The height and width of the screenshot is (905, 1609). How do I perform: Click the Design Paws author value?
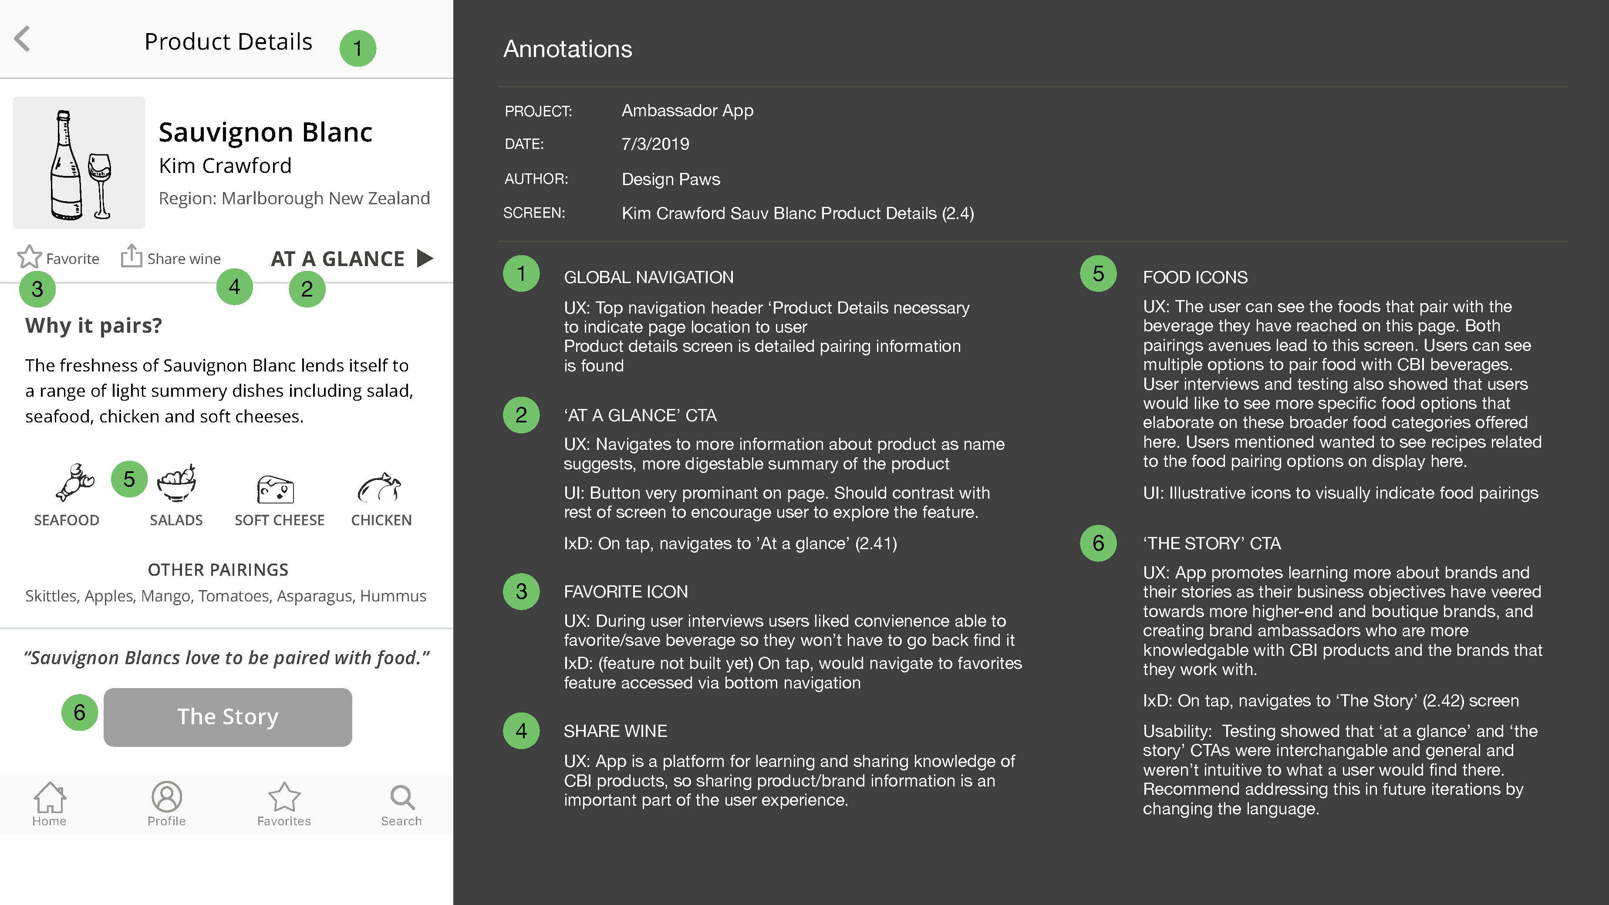pos(671,179)
